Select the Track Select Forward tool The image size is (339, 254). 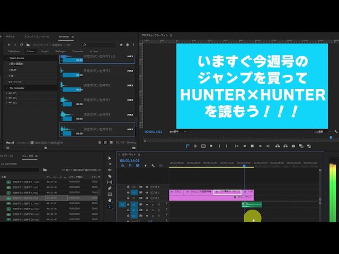[110, 164]
